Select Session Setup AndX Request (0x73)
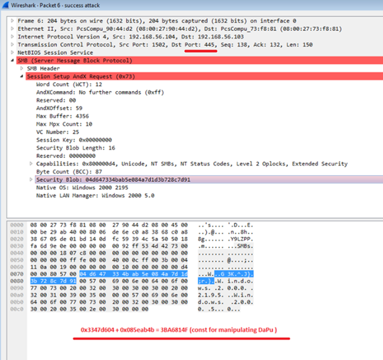 (204, 76)
